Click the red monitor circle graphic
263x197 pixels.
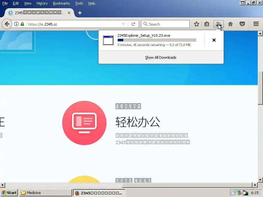point(84,123)
